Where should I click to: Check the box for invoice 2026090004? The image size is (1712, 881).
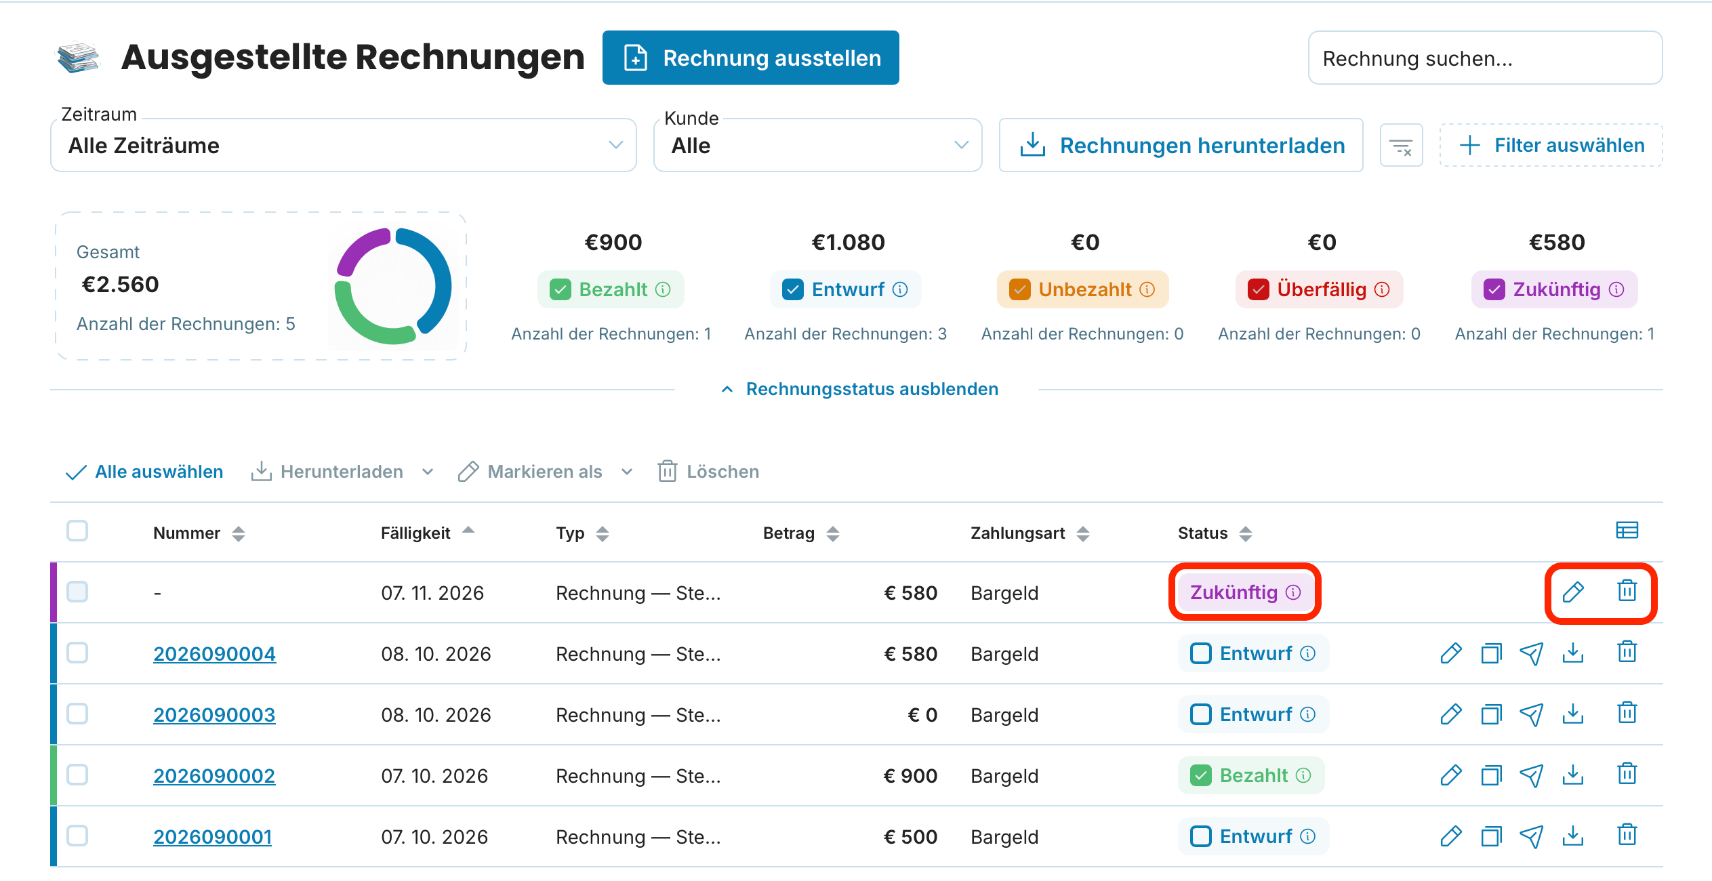click(x=77, y=653)
